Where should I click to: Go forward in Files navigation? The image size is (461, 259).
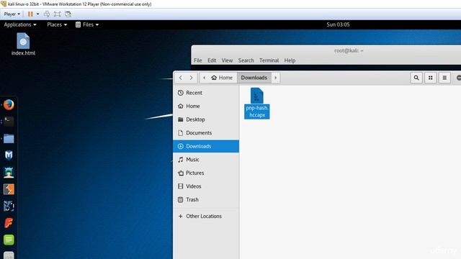click(x=191, y=78)
